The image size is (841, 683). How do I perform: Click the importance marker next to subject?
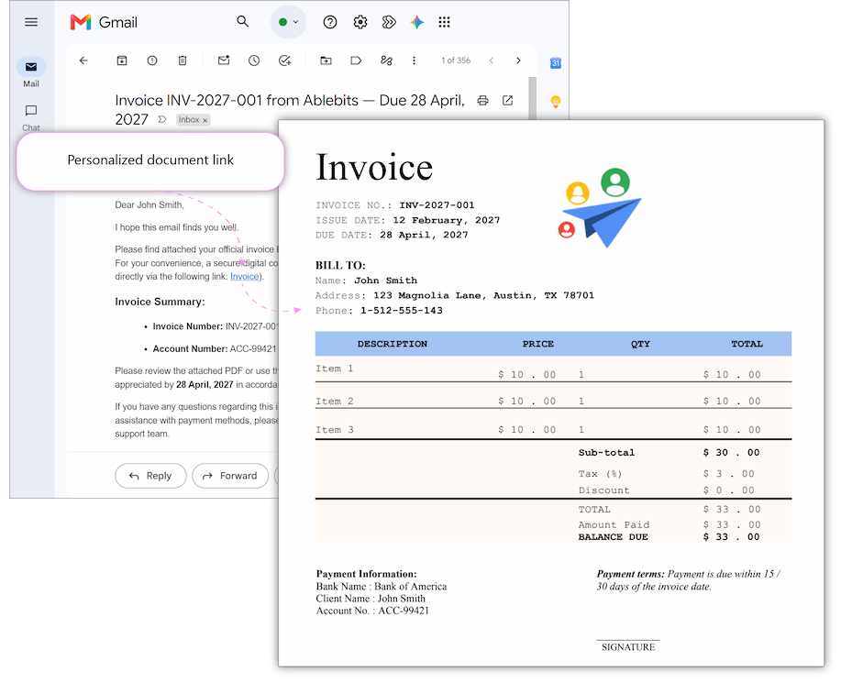click(162, 119)
